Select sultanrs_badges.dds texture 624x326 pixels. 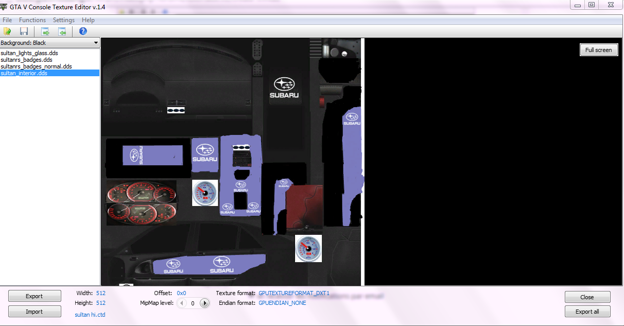coord(26,60)
